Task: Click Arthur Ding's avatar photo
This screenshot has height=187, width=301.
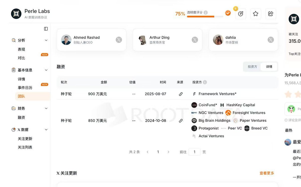Action: pos(142,40)
